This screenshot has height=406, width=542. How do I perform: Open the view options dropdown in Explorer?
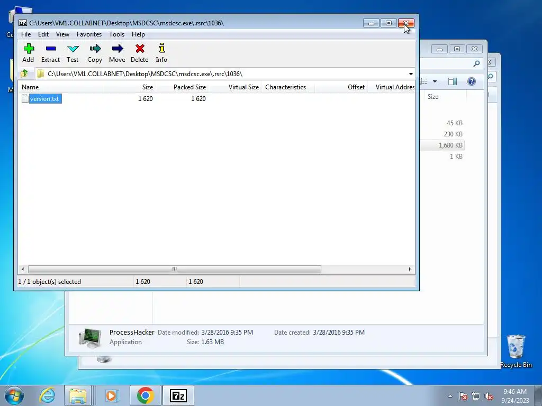[x=435, y=81]
